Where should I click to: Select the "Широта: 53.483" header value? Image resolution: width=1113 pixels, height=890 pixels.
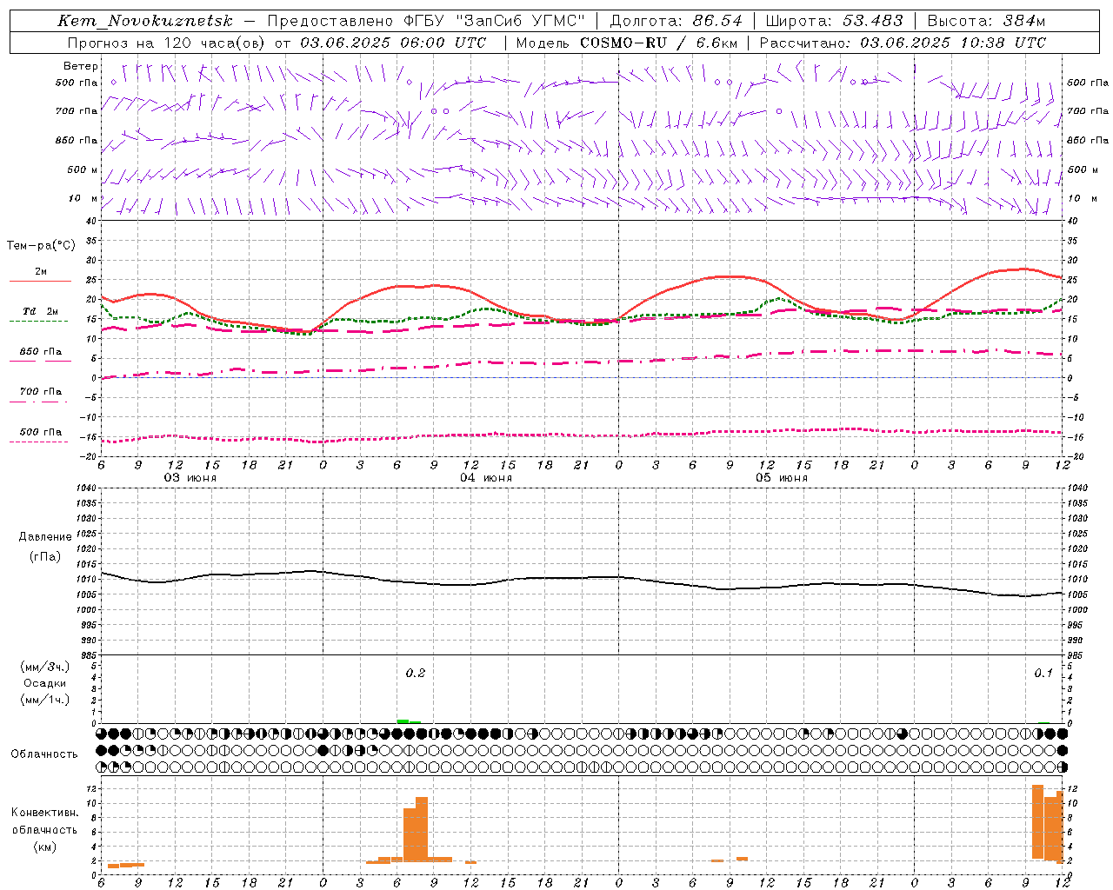[x=834, y=21]
